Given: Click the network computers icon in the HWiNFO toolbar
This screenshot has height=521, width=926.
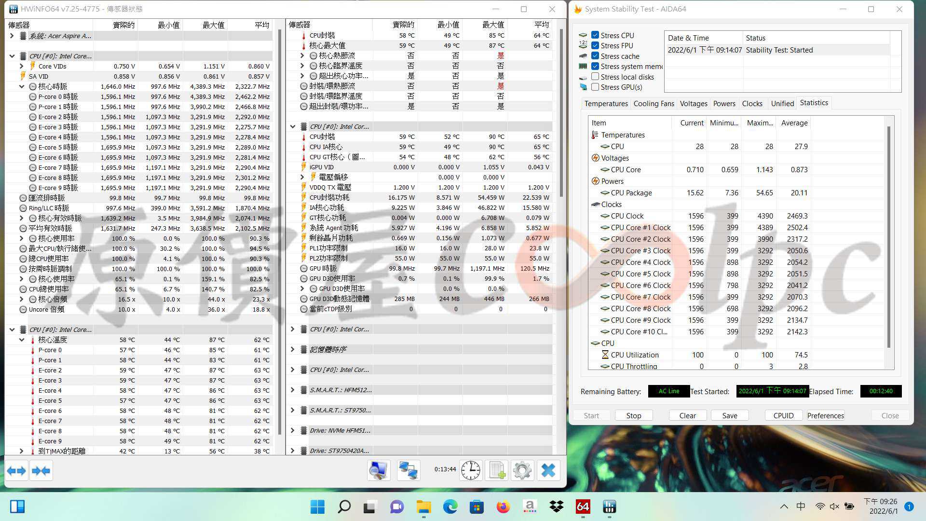Looking at the screenshot, I should point(408,470).
